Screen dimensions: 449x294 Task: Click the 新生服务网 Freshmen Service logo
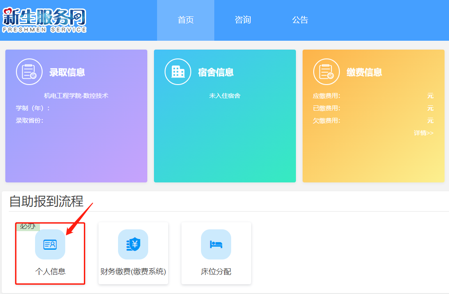coord(44,20)
